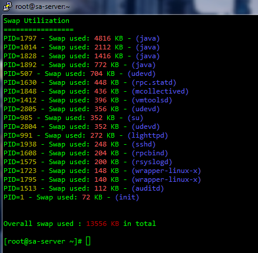The height and width of the screenshot is (253, 258).
Task: Click the 13556 KB overall swap total
Action: pos(102,224)
